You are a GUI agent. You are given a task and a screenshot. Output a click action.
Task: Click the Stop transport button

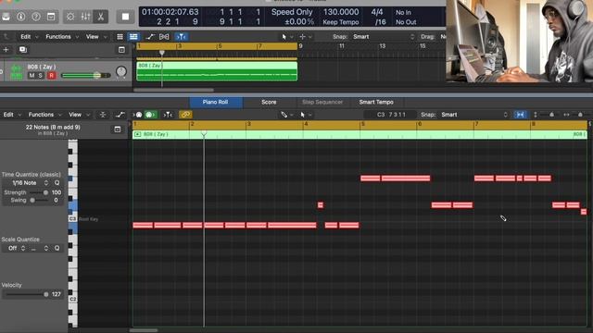[125, 17]
